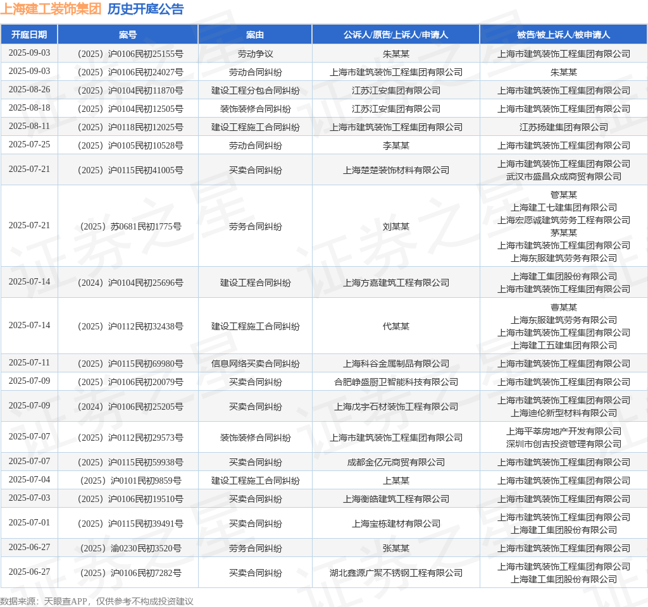Select the date 2025-08-11

pos(29,126)
